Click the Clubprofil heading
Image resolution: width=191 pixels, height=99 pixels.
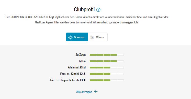[84, 9]
